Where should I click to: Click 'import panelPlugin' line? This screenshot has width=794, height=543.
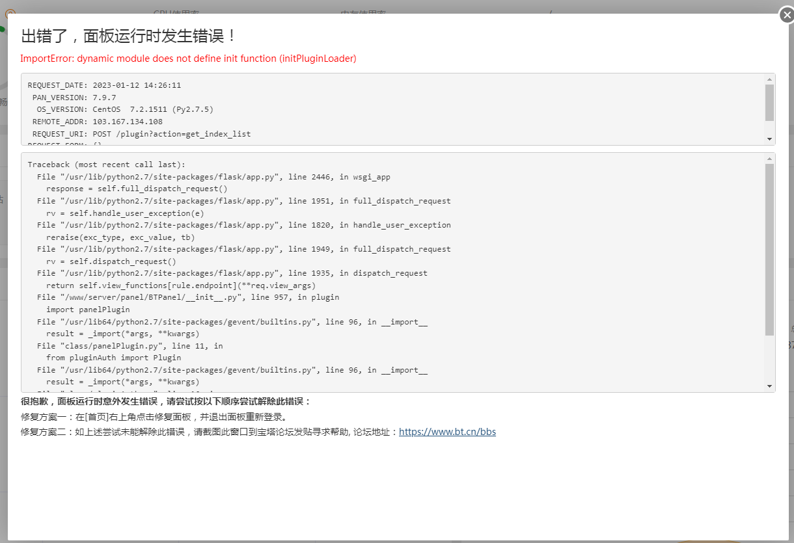(88, 309)
